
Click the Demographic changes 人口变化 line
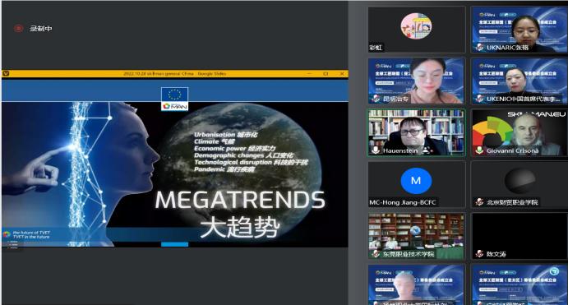tap(243, 155)
